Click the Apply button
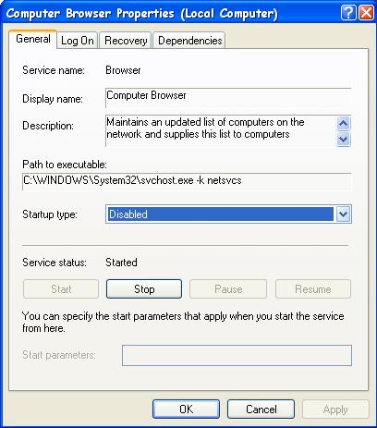Viewport: 377px width, 428px height. (x=335, y=410)
